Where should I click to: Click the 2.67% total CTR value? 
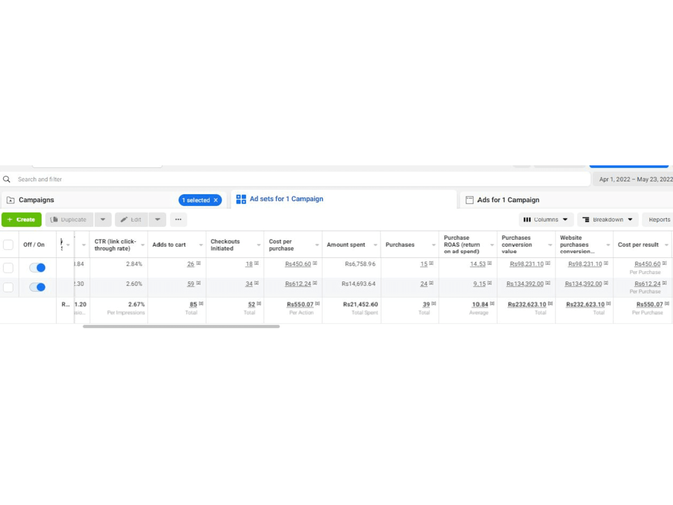(136, 304)
